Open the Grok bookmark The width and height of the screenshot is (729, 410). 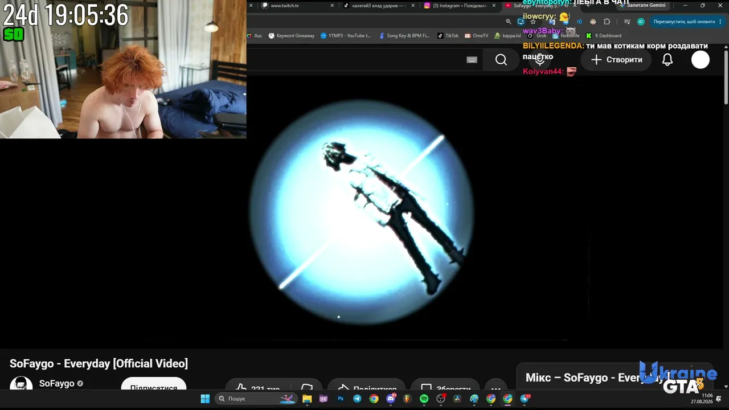click(537, 35)
